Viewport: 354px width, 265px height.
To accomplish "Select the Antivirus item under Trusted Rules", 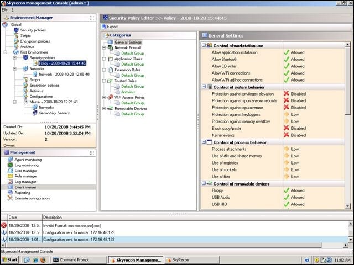I will (x=128, y=92).
